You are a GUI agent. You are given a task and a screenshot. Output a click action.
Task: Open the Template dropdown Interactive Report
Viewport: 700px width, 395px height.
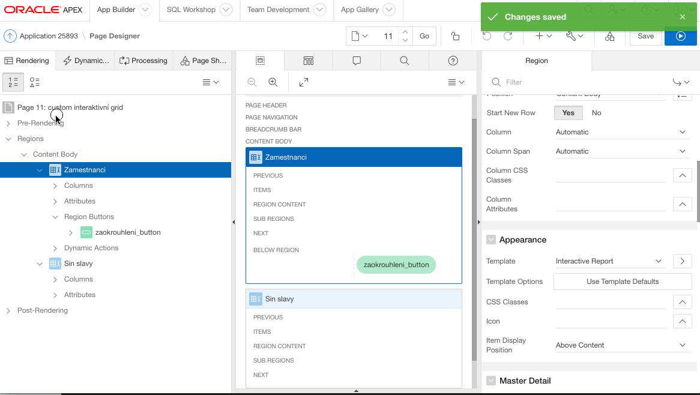[x=609, y=261]
